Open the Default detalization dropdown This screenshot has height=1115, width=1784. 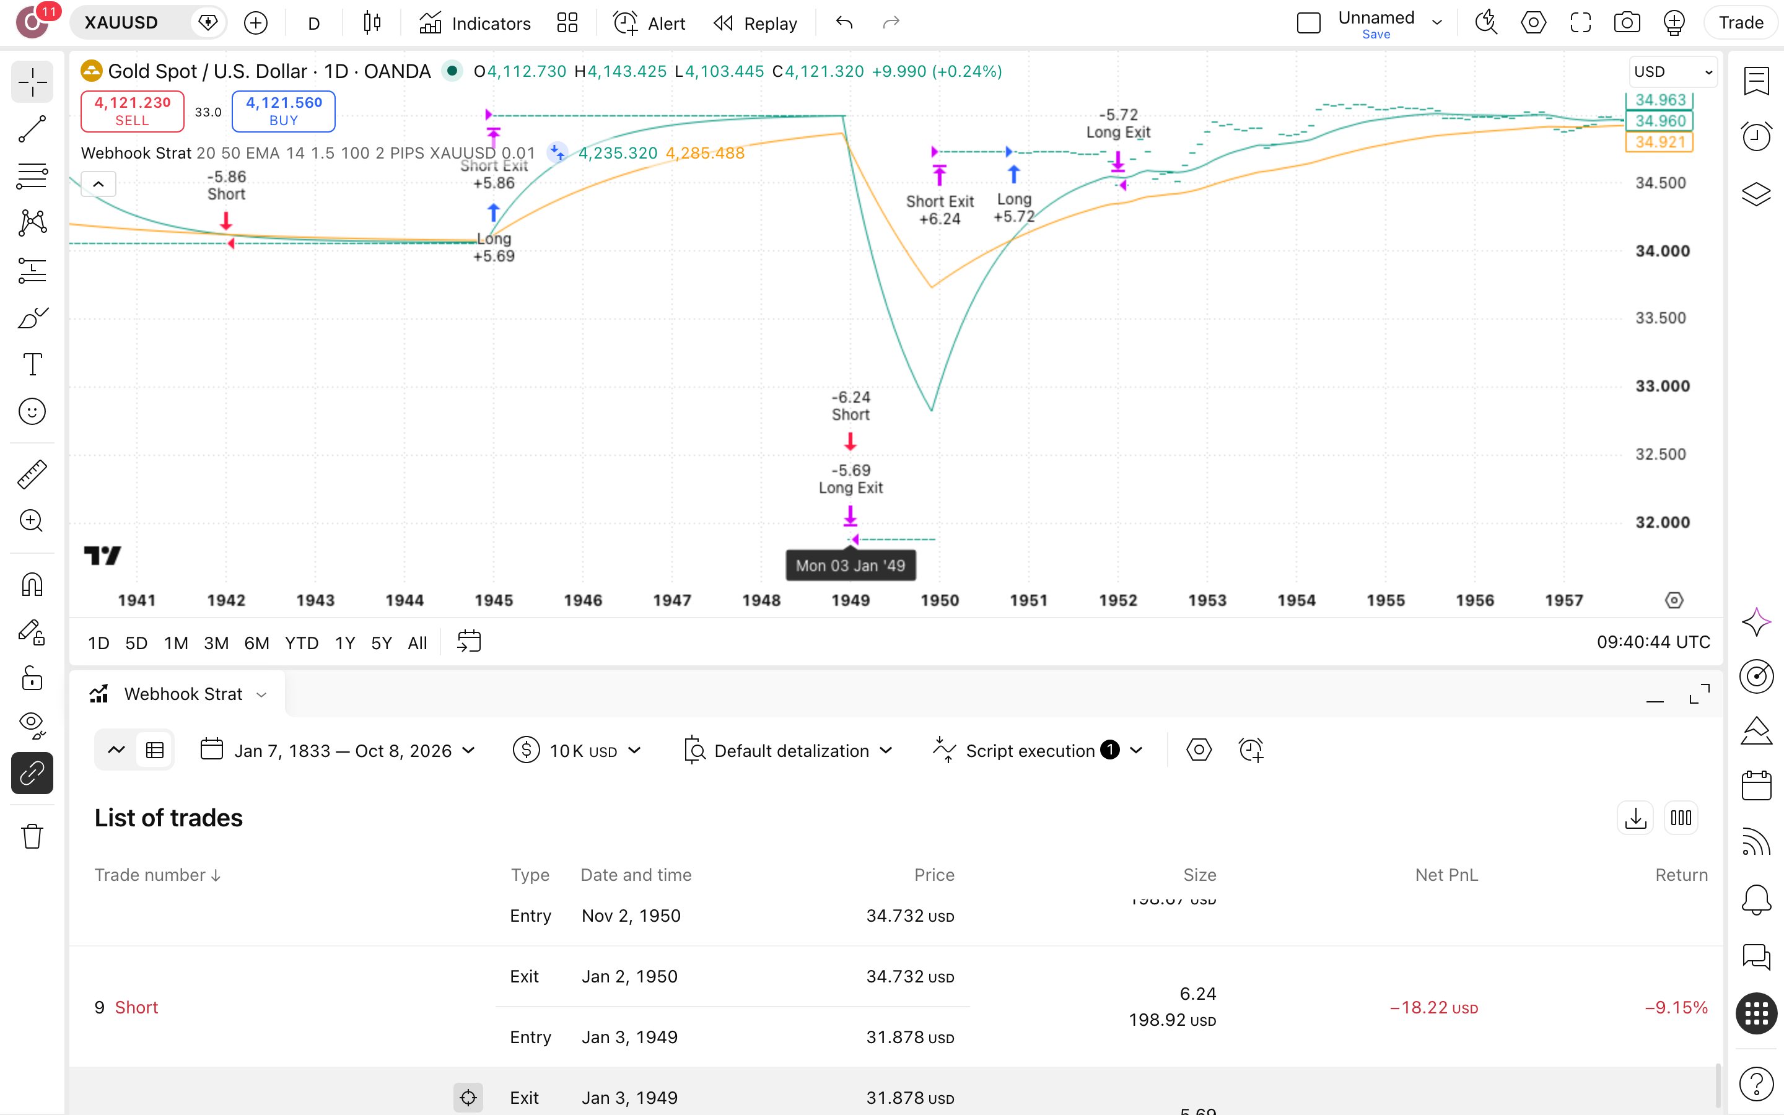coord(788,751)
